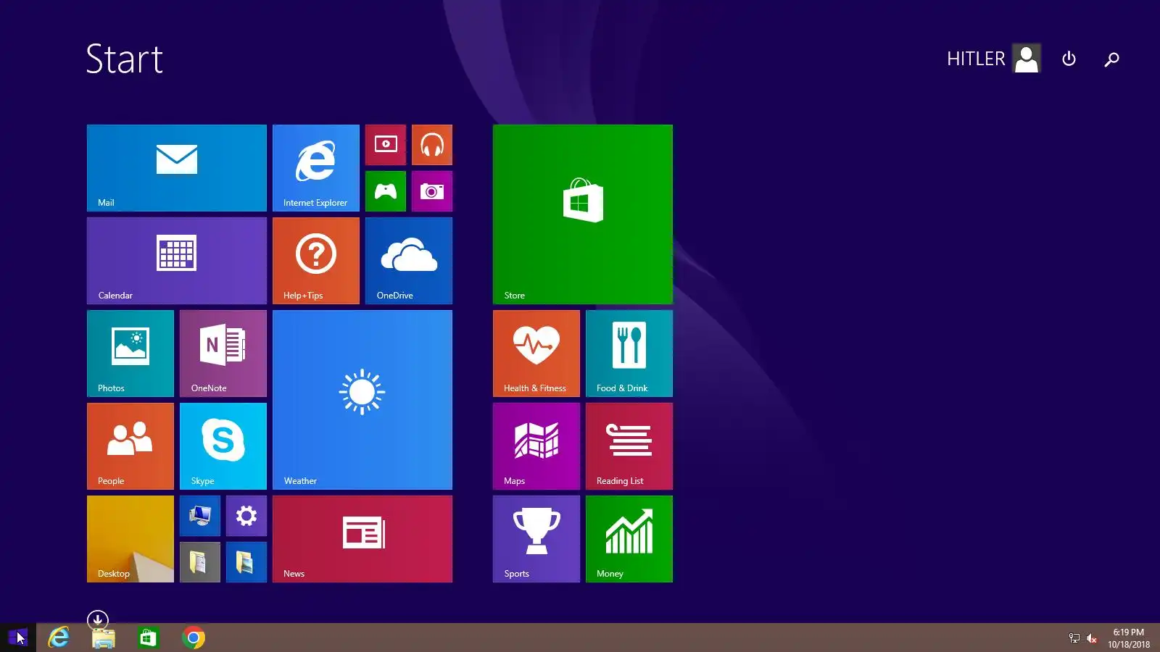Open the Reading List tile
This screenshot has width=1160, height=652.
[x=629, y=446]
